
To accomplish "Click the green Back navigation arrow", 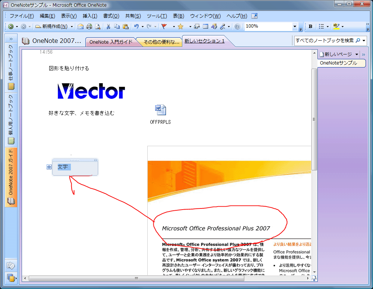I will [x=11, y=26].
